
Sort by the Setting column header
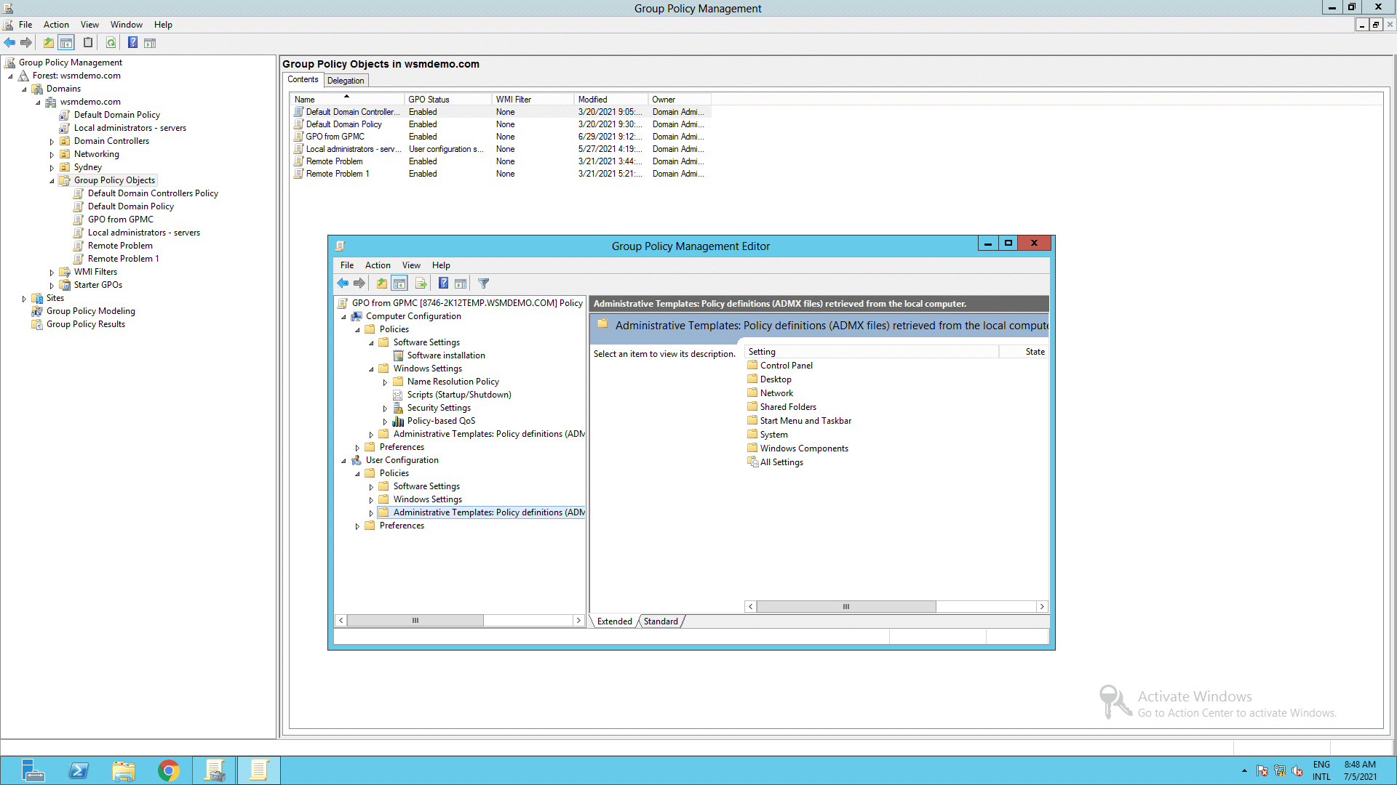click(872, 352)
